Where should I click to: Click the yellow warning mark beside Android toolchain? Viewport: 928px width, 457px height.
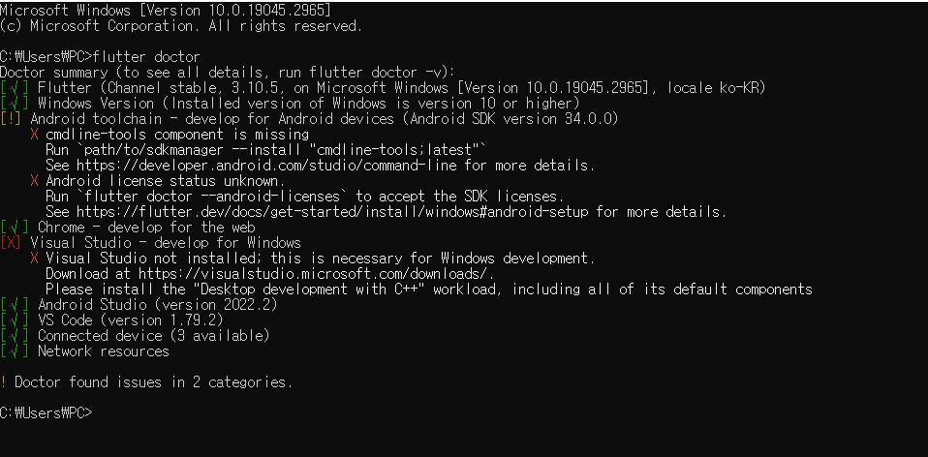[11, 119]
